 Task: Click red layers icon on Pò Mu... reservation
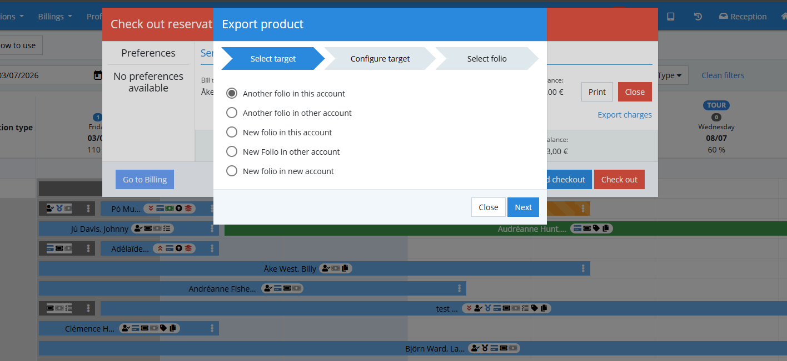pyautogui.click(x=188, y=209)
